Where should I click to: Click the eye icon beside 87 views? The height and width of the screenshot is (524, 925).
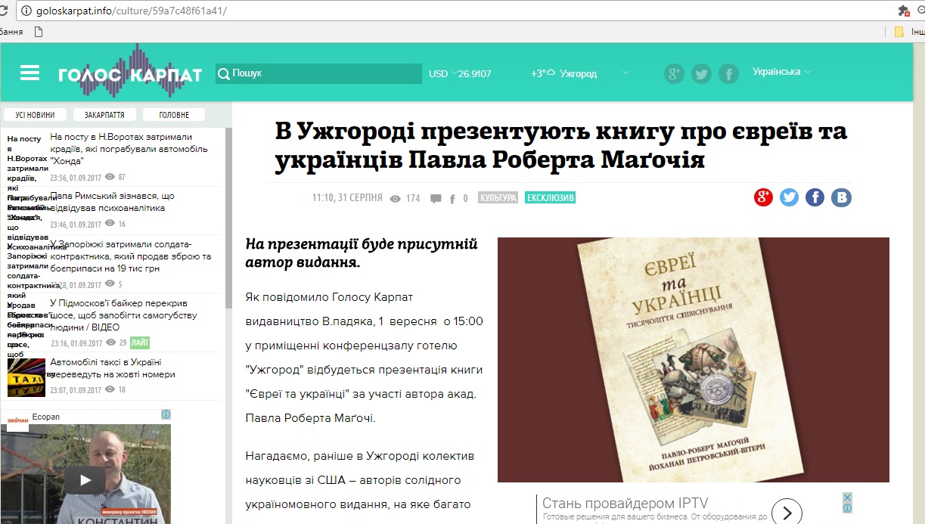[x=110, y=176]
